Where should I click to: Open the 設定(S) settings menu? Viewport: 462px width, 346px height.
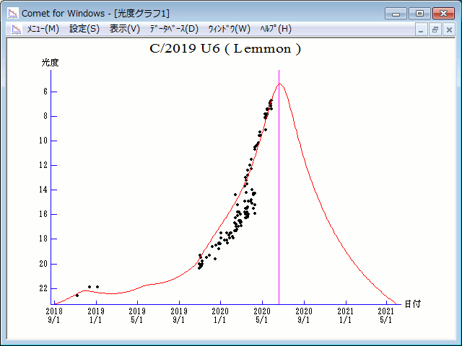coord(84,29)
